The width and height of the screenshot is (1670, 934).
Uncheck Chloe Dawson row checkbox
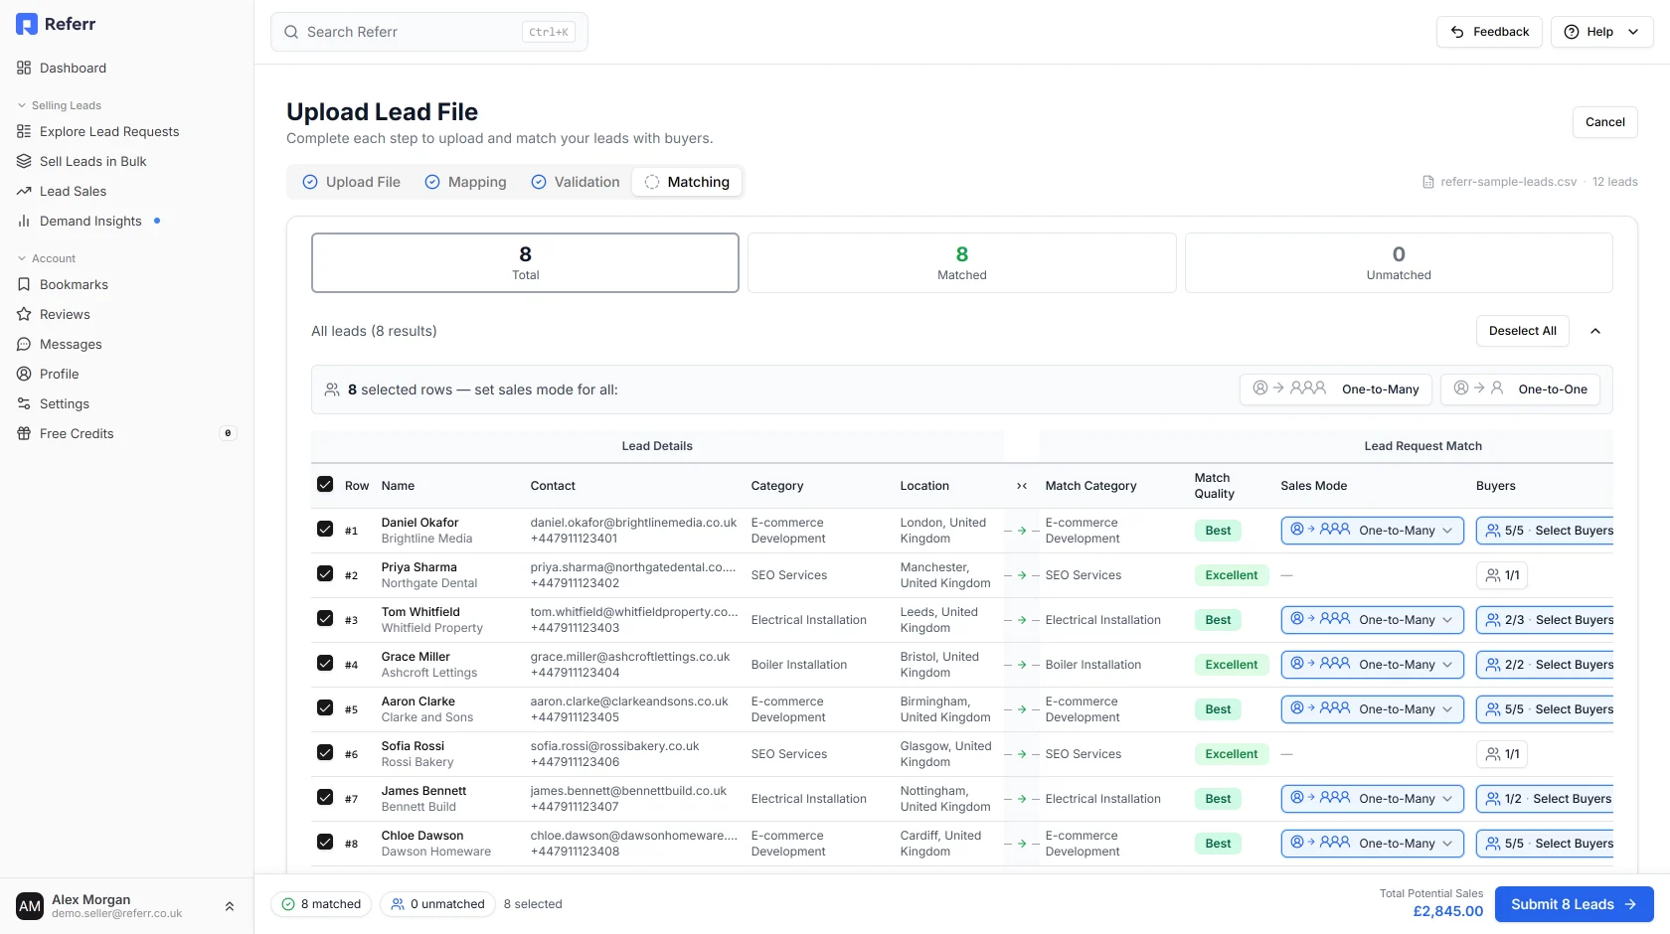pyautogui.click(x=325, y=843)
